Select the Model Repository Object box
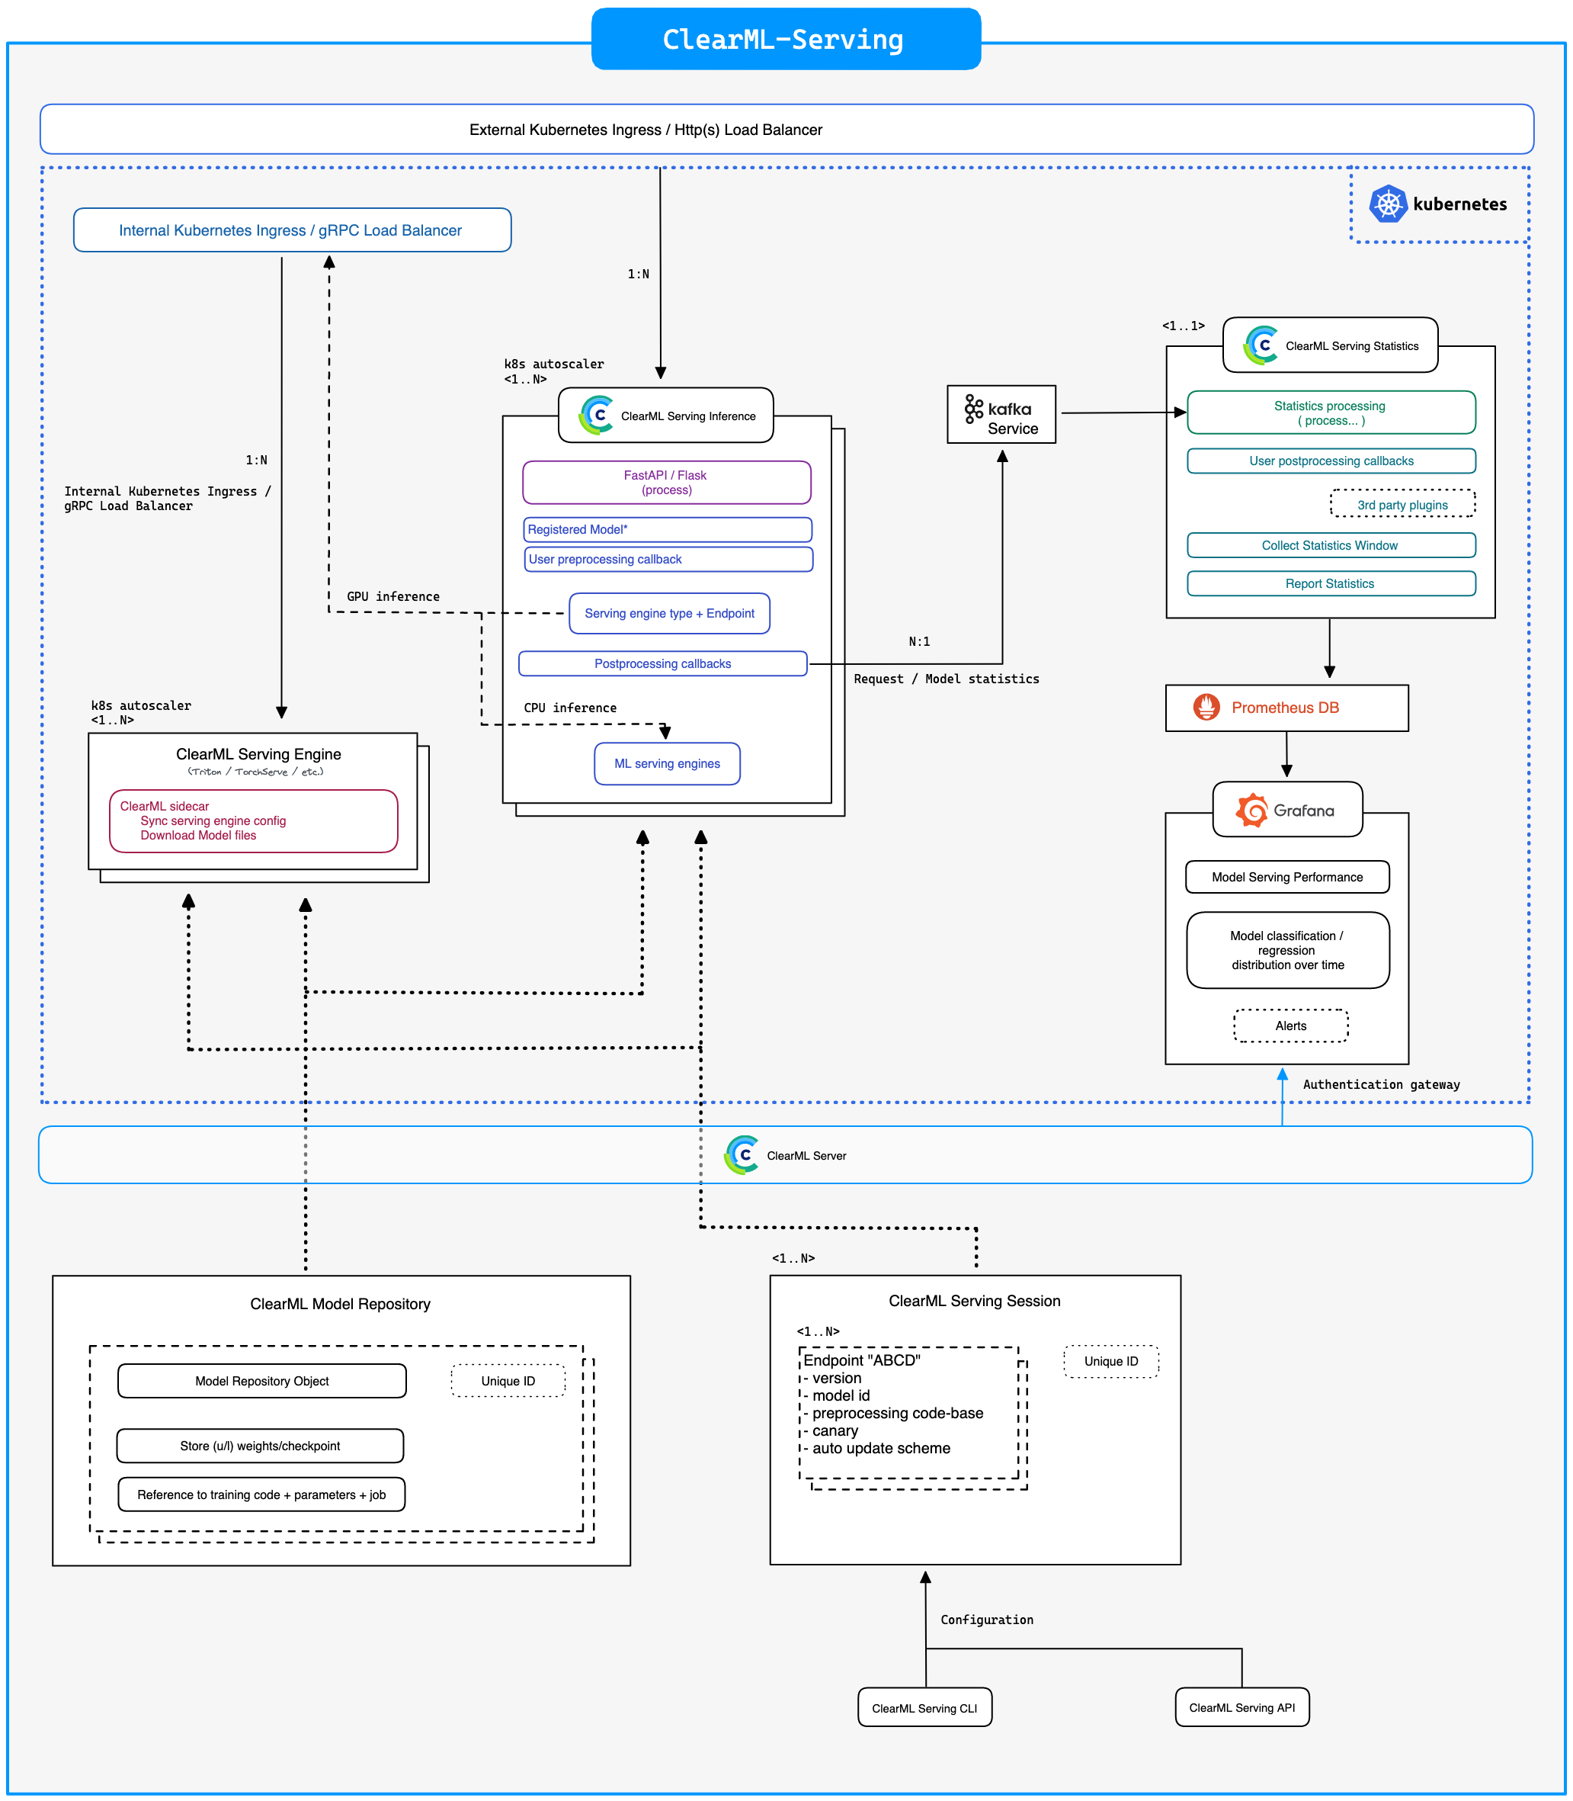The image size is (1573, 1801). coord(261,1380)
